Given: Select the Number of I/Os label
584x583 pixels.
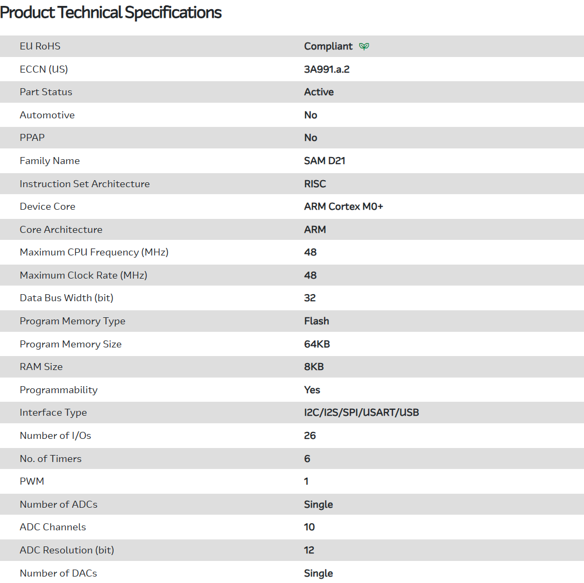Looking at the screenshot, I should tap(55, 436).
